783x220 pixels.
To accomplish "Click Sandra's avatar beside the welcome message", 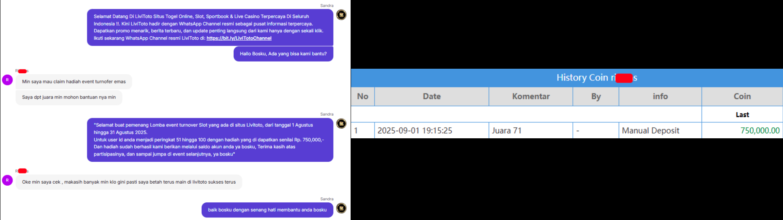I will 341,15.
